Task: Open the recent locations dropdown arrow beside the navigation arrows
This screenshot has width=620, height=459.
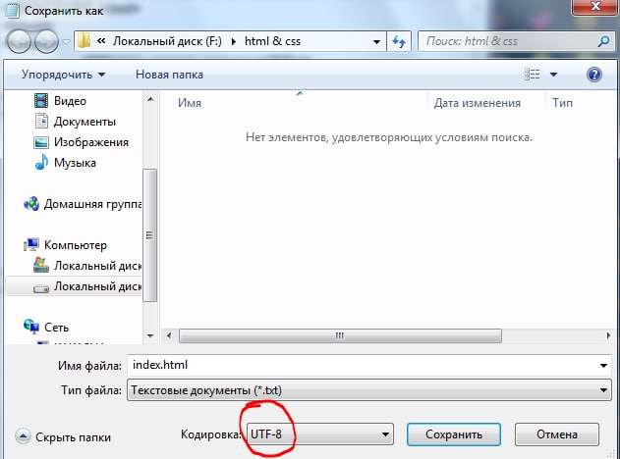Action: [67, 41]
